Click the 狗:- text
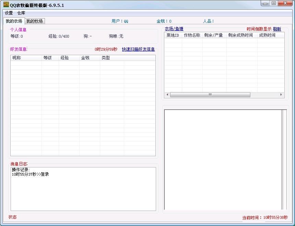 pyautogui.click(x=87, y=36)
